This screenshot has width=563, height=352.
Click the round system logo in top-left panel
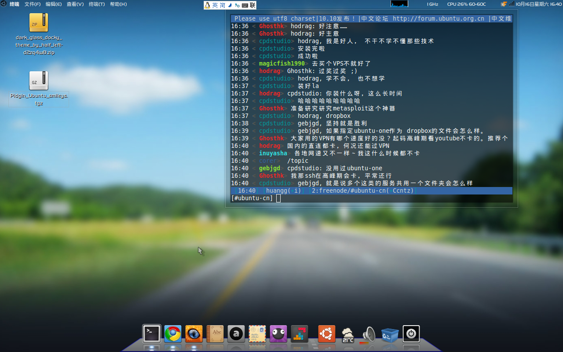click(x=4, y=4)
